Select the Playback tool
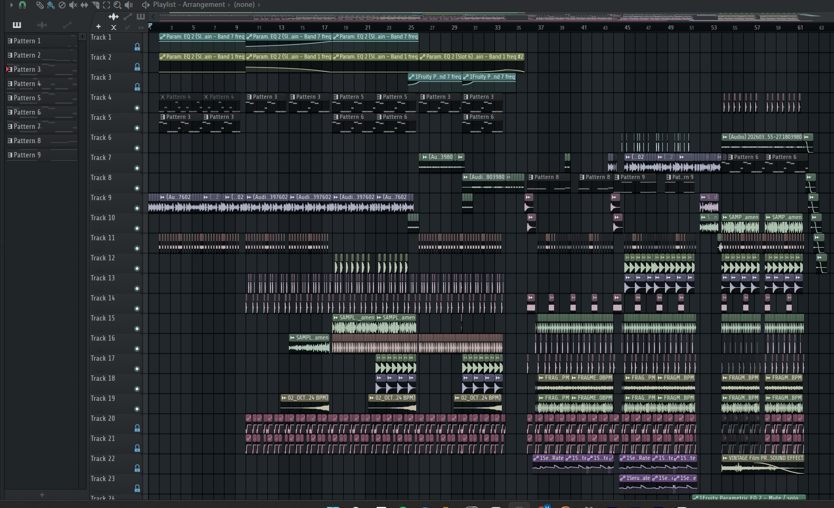 tap(128, 5)
